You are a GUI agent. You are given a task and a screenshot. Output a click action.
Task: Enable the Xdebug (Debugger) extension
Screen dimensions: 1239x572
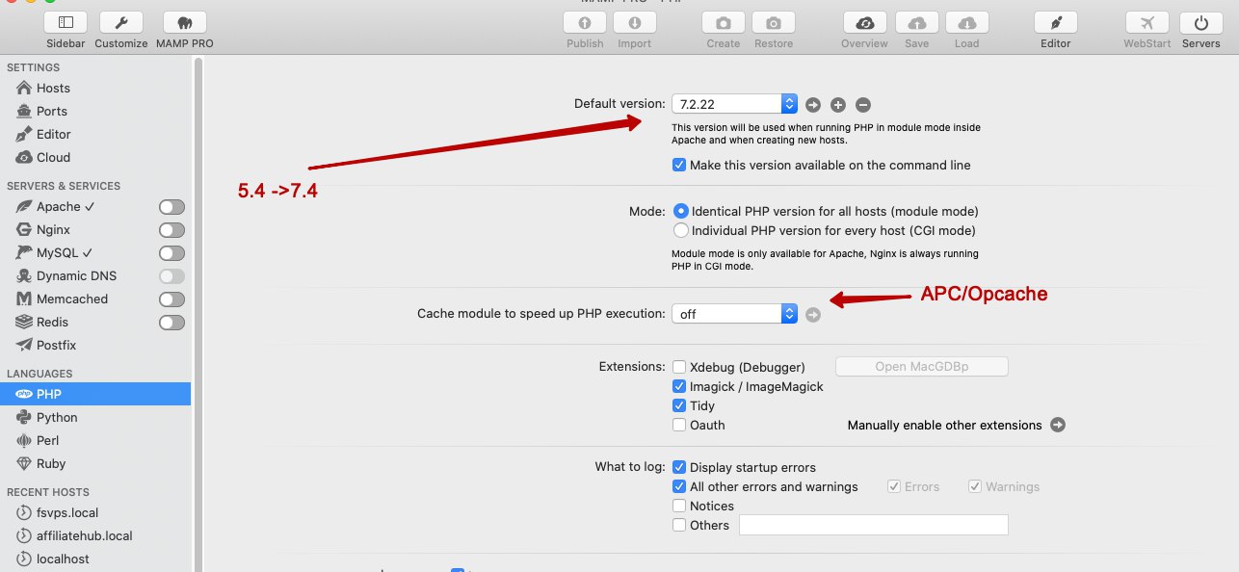pyautogui.click(x=679, y=367)
